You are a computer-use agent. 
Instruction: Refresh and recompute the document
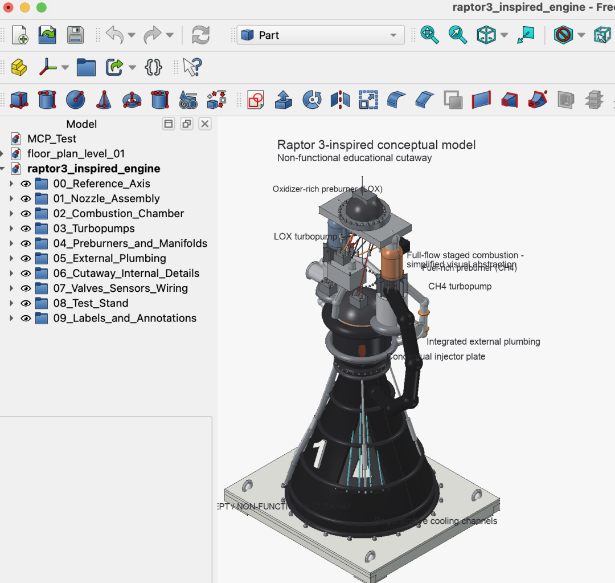click(200, 35)
